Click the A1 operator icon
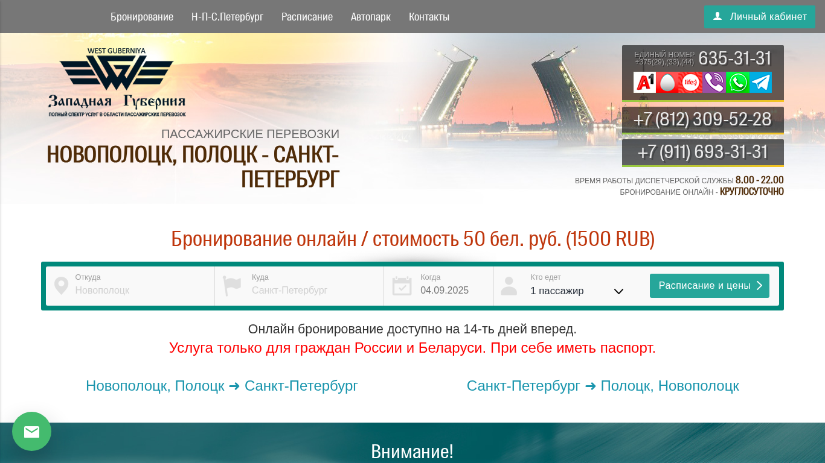 click(x=644, y=82)
